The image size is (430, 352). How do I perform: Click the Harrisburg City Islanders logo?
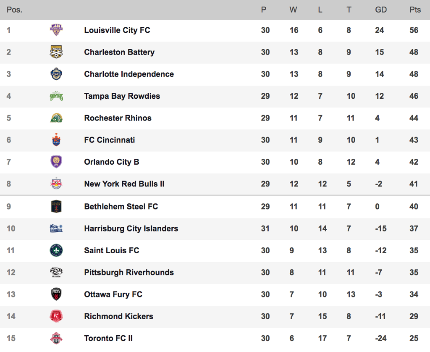pos(56,228)
